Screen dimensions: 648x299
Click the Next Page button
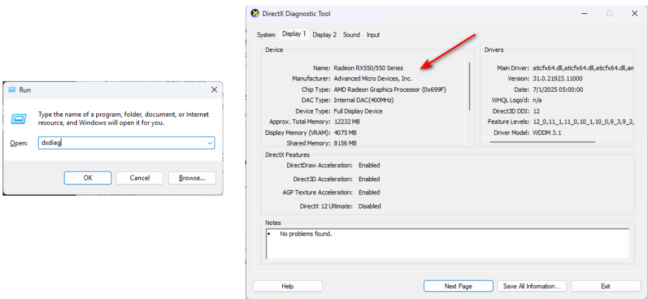tap(458, 286)
